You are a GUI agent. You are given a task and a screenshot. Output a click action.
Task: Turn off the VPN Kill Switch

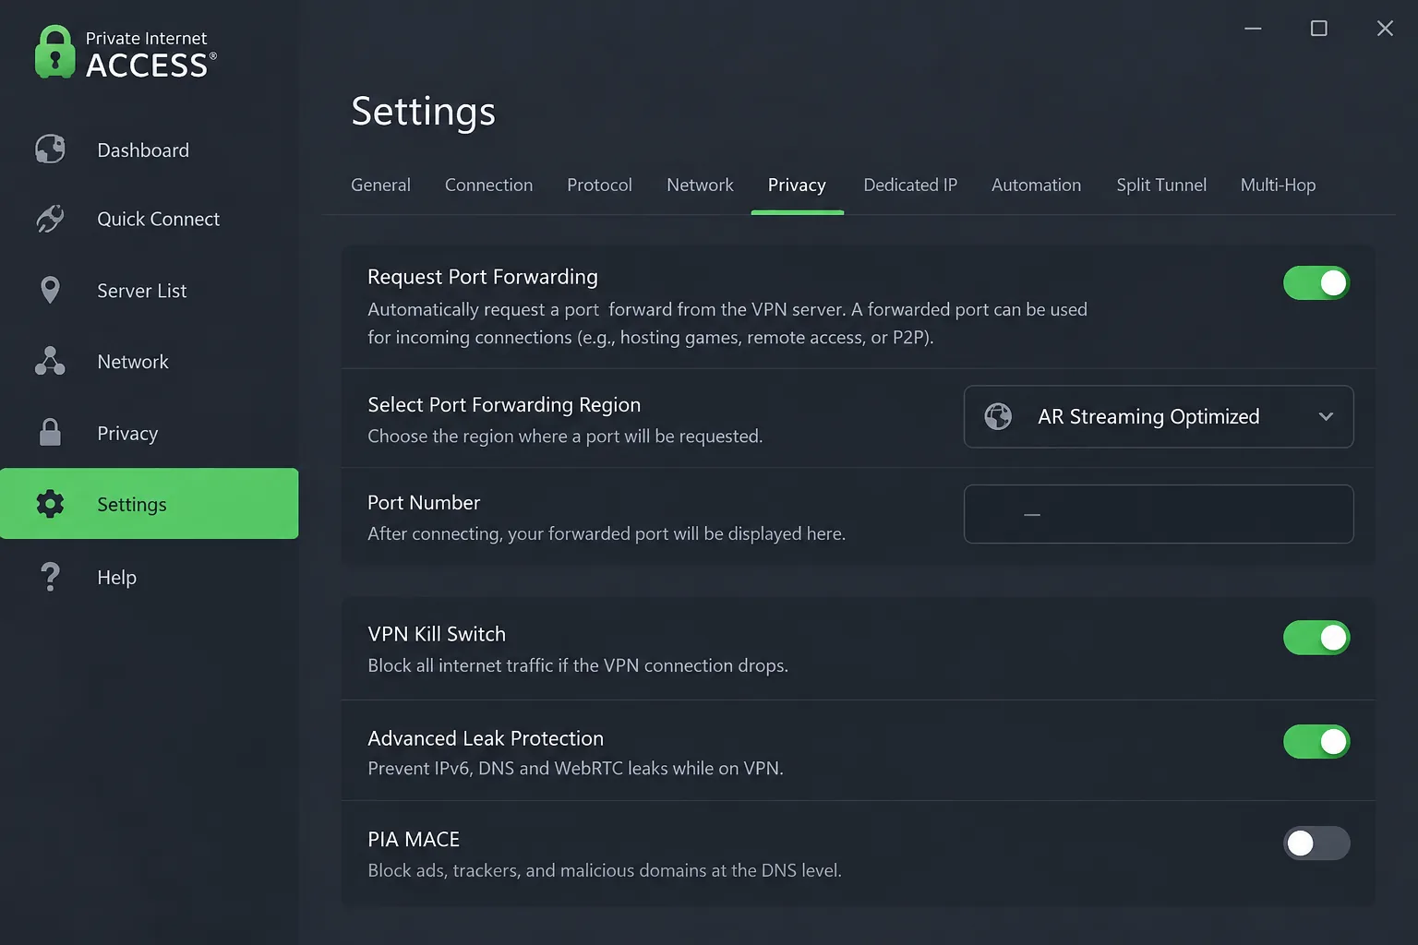(1316, 637)
